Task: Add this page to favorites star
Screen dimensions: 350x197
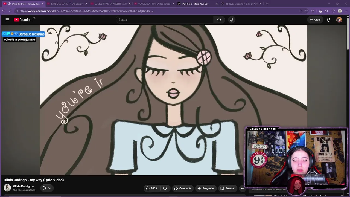Action: (306, 11)
